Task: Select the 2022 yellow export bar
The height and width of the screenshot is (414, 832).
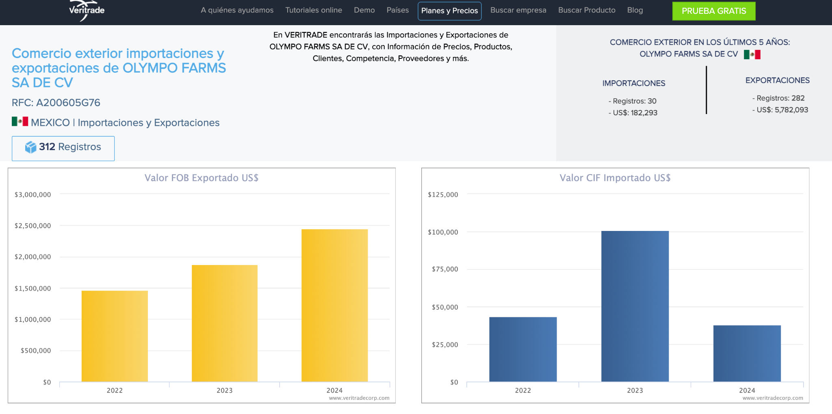Action: click(115, 336)
